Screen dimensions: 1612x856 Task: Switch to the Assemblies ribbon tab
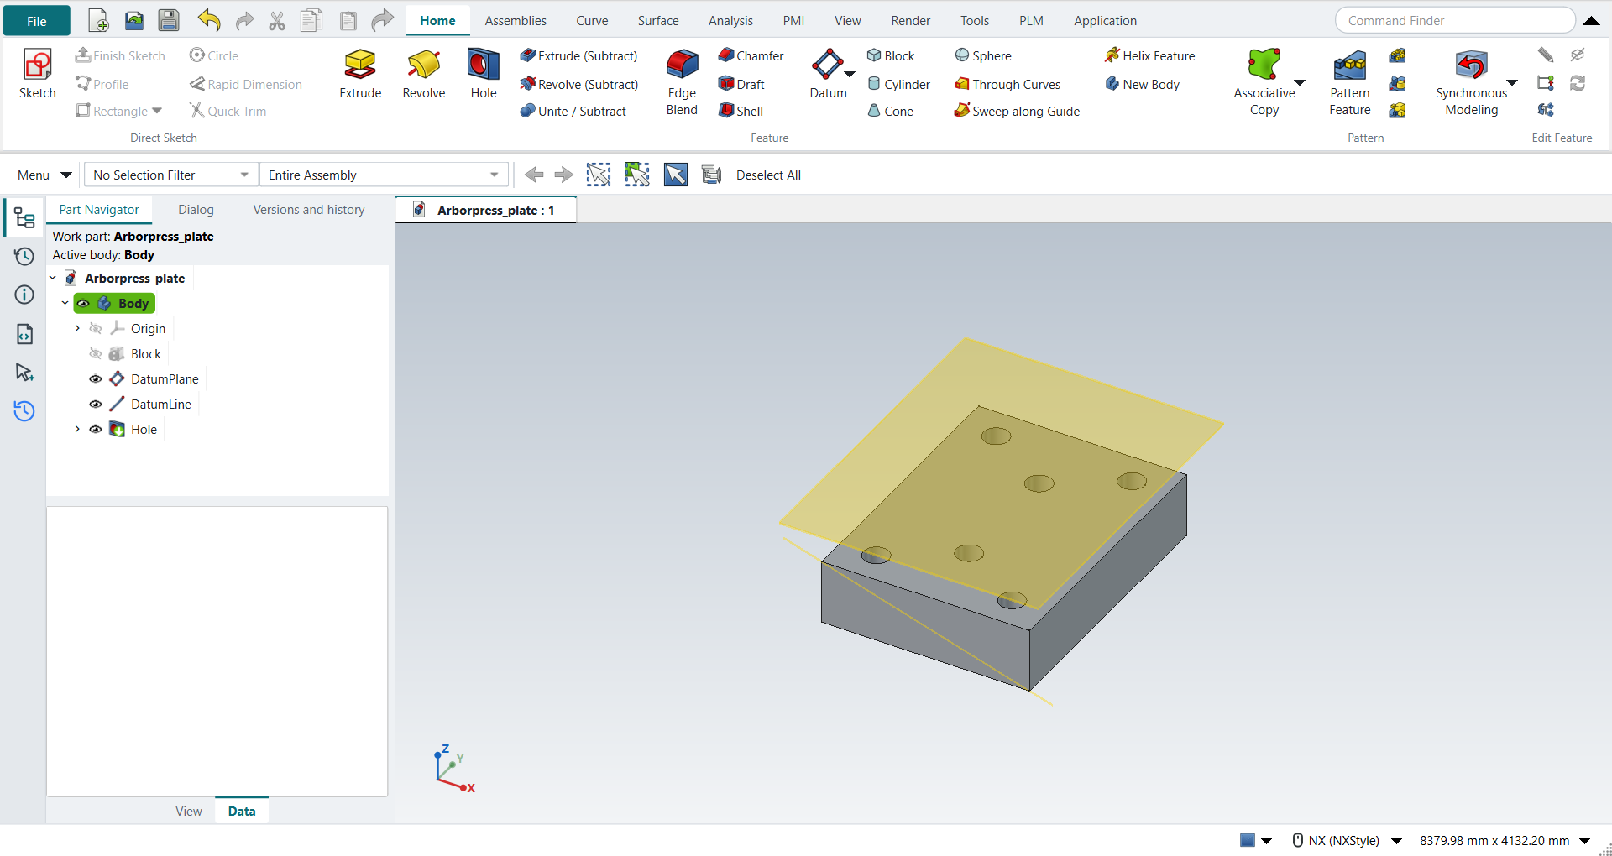click(516, 21)
